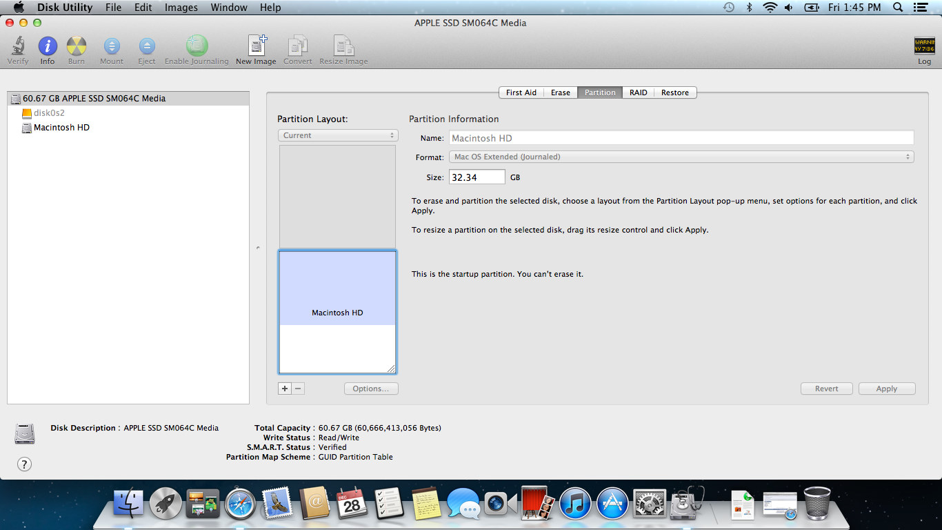Switch to the RAID tab
The image size is (942, 530).
click(639, 92)
